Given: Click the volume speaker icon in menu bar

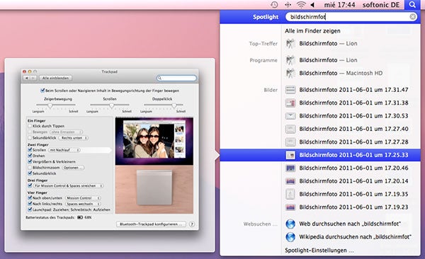Looking at the screenshot, I should click(x=312, y=5).
